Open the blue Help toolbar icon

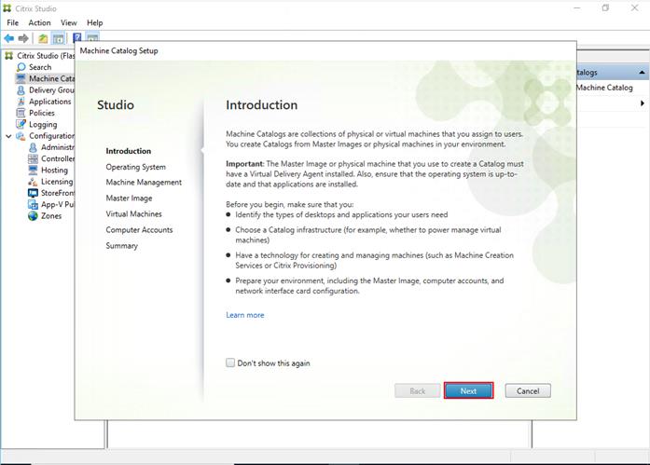point(77,37)
